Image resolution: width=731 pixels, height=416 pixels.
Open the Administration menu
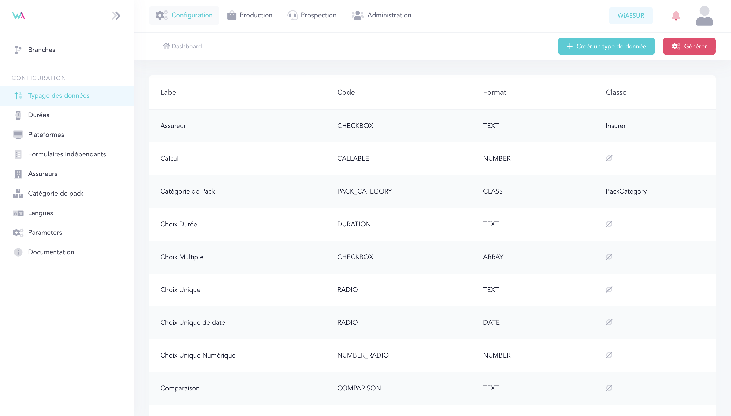pos(382,15)
